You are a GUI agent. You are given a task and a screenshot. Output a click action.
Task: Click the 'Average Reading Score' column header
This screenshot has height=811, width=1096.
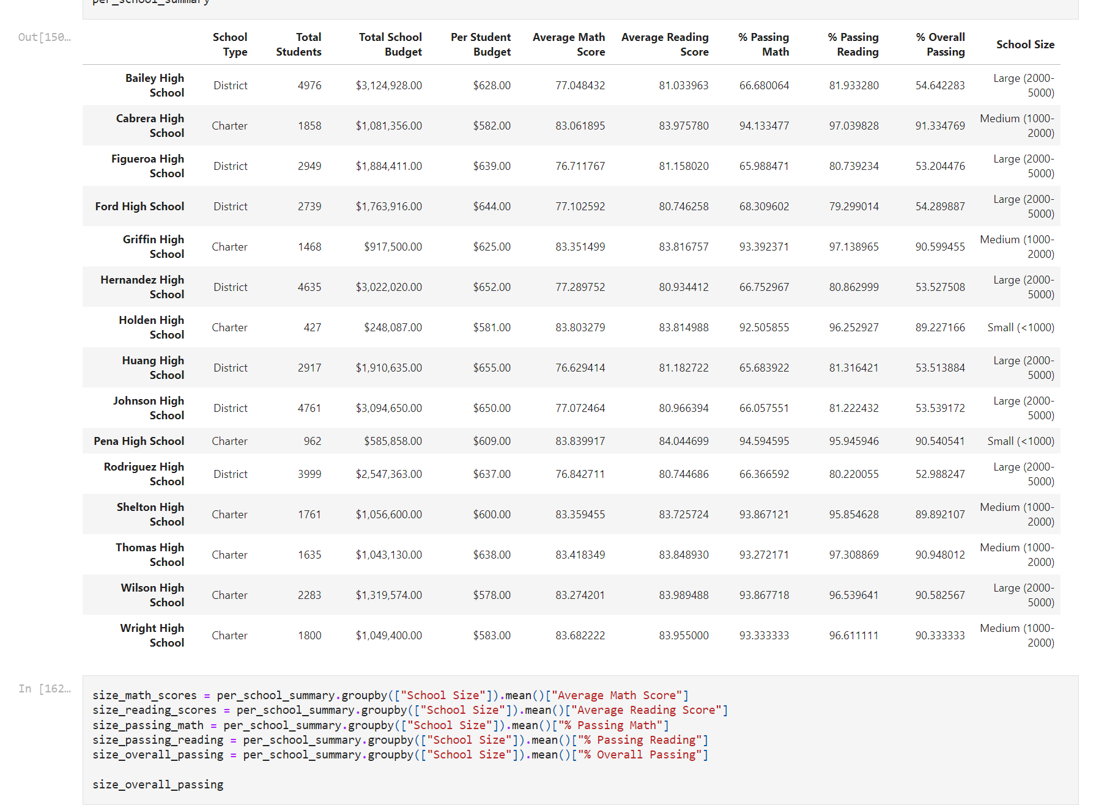tap(665, 45)
